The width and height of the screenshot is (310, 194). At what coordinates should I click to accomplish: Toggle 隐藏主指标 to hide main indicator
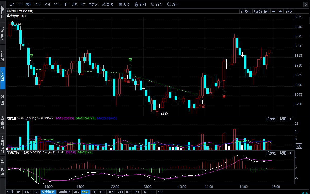(x=261, y=11)
